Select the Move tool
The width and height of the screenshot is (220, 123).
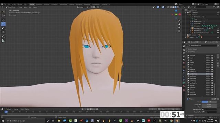[x=3, y=20]
